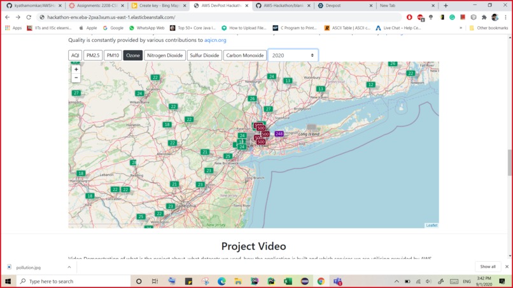Go back to the previous page
This screenshot has width=513, height=288.
(x=7, y=17)
